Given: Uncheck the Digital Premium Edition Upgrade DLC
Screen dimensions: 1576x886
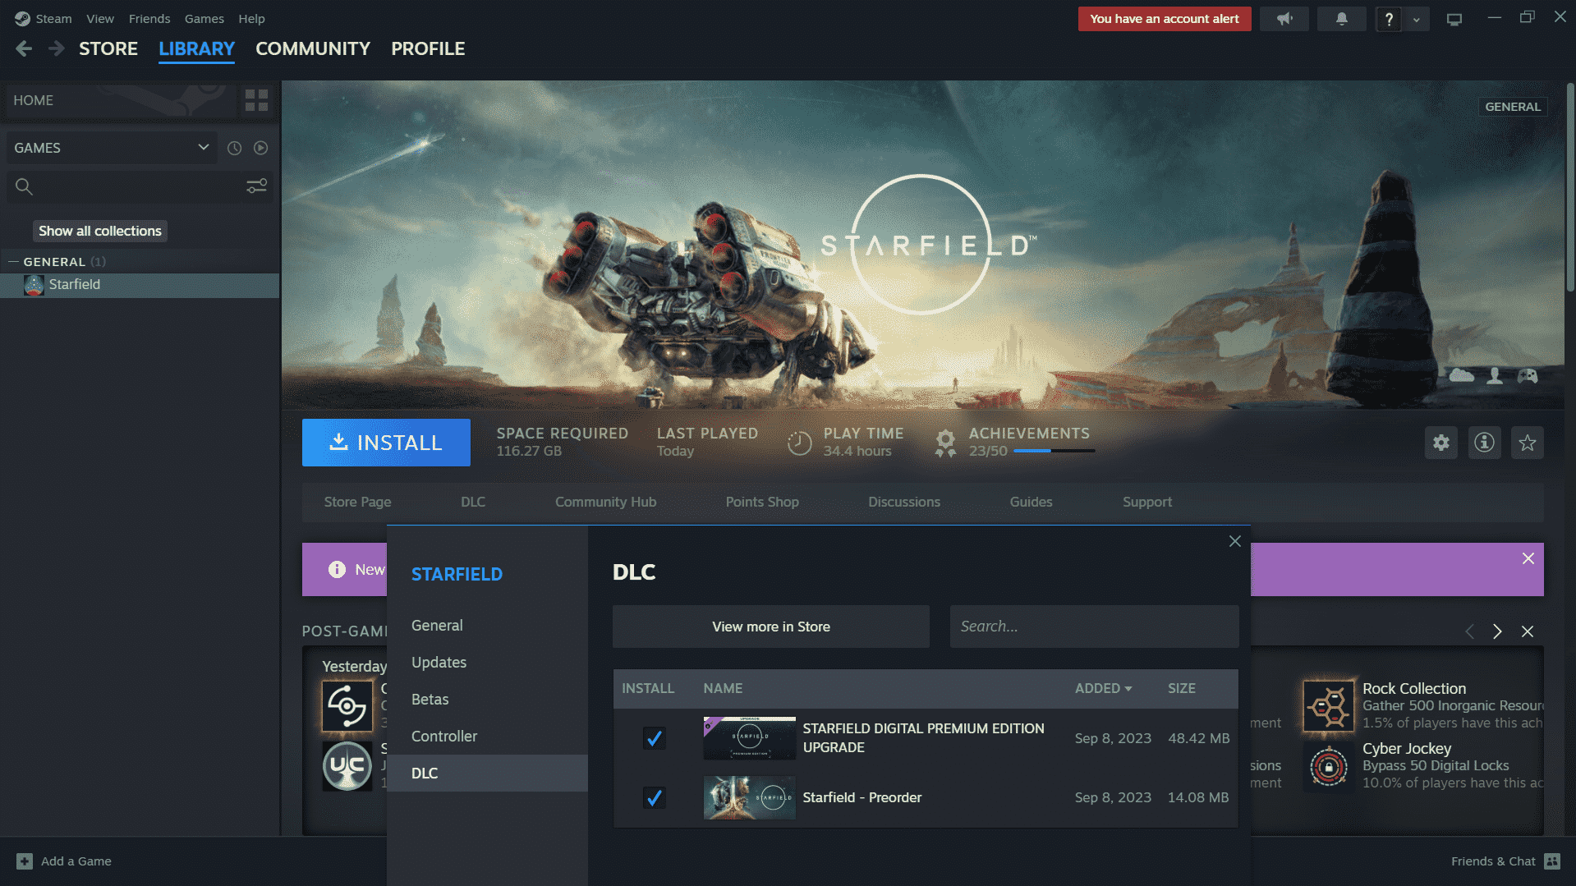Looking at the screenshot, I should (x=654, y=738).
